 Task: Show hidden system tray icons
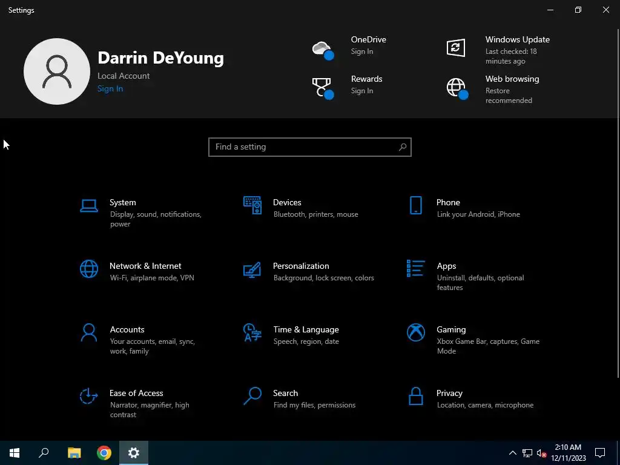pos(512,453)
